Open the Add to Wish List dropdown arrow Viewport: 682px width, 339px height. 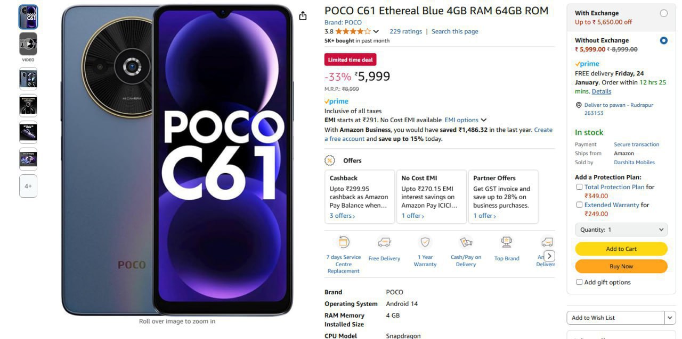click(x=670, y=318)
